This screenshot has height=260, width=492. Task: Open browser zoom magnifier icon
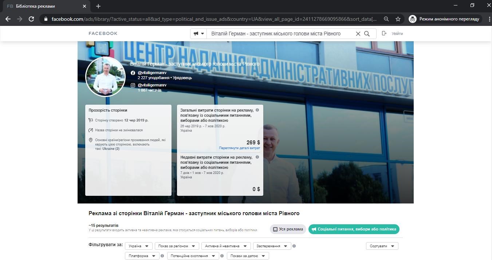click(x=386, y=19)
